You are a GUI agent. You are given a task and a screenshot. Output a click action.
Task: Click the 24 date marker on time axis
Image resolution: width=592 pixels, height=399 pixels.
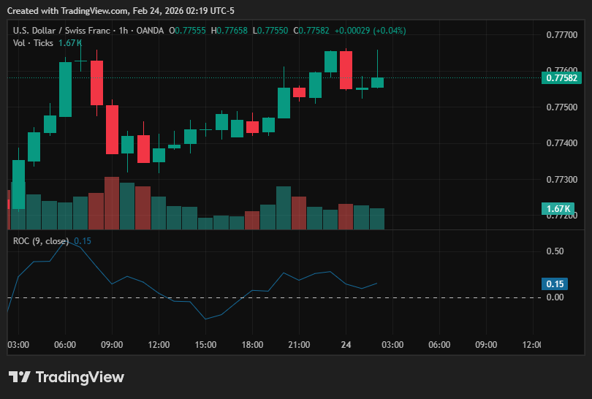coord(346,345)
